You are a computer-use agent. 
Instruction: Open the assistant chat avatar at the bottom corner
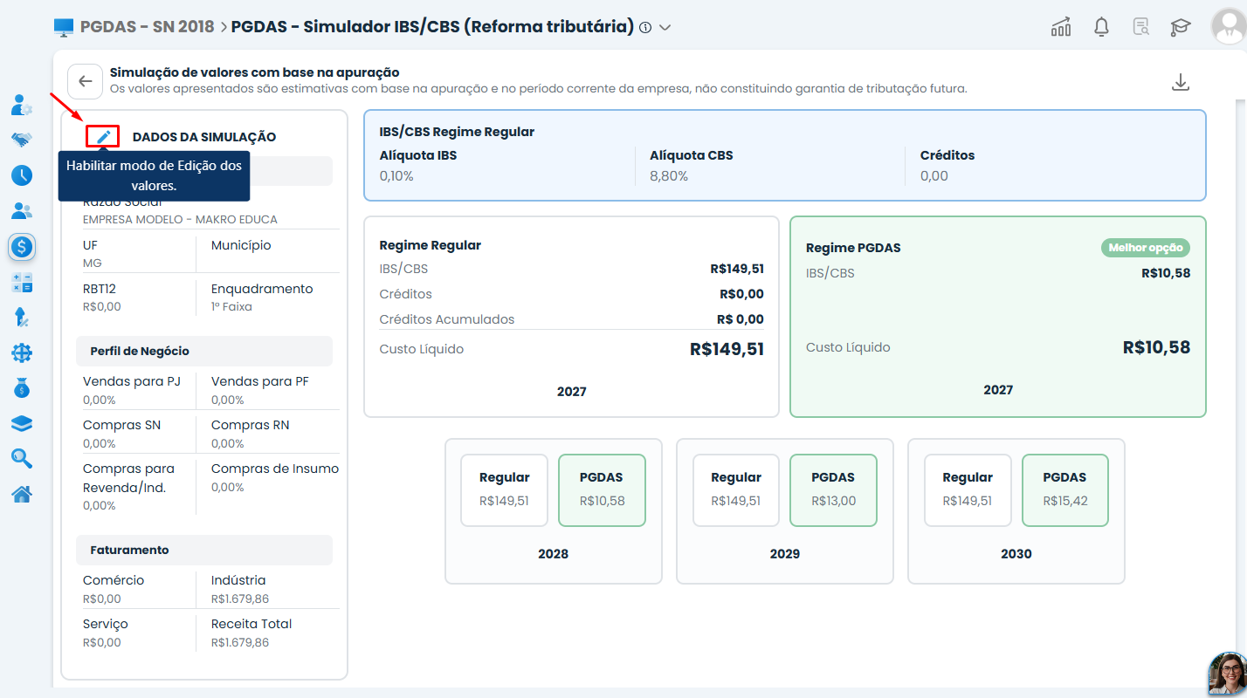pyautogui.click(x=1227, y=674)
